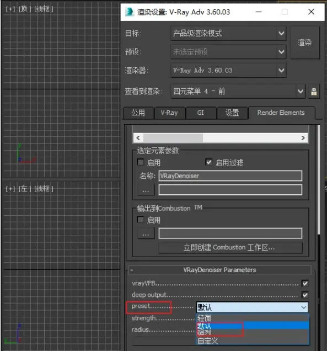Minimize the render settings window

[259, 12]
